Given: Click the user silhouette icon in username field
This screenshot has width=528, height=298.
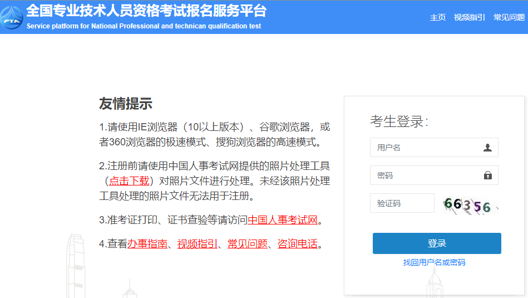Looking at the screenshot, I should click(487, 148).
